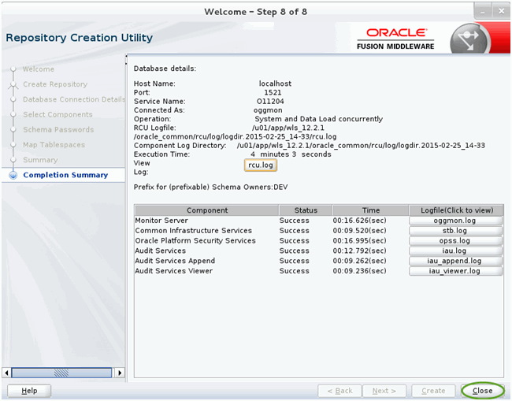Collapse the navigation pane using divider arrow
The image size is (512, 401).
point(126,58)
